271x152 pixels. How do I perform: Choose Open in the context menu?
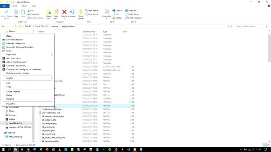click(28, 36)
